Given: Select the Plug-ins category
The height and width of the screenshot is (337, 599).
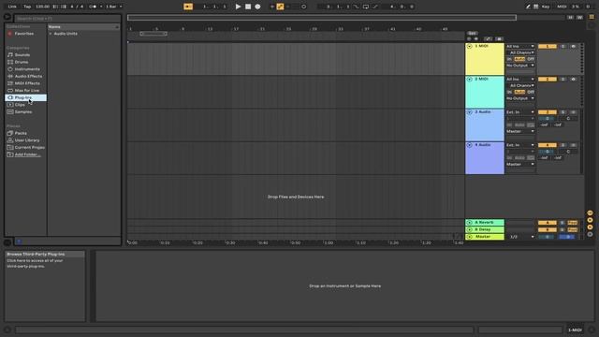Looking at the screenshot, I should coord(25,97).
